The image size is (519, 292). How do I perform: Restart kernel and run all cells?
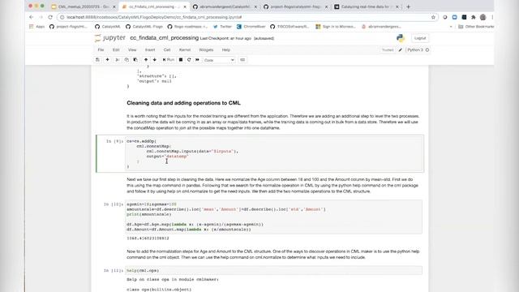[197, 60]
